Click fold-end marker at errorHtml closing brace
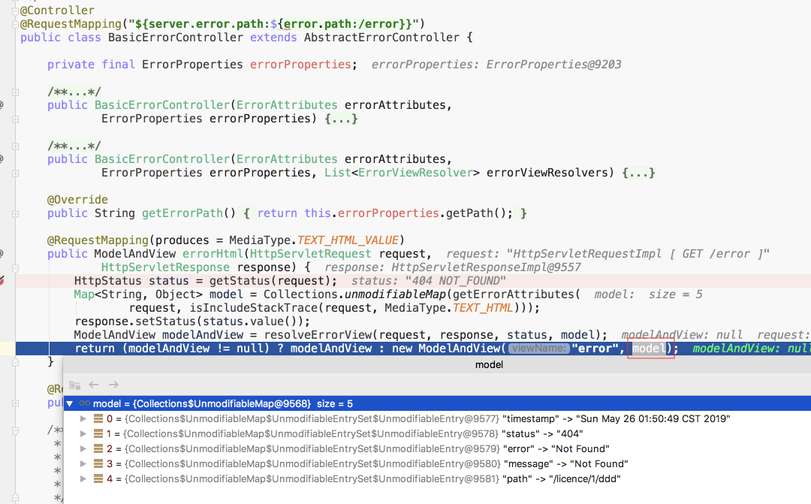 coord(16,362)
